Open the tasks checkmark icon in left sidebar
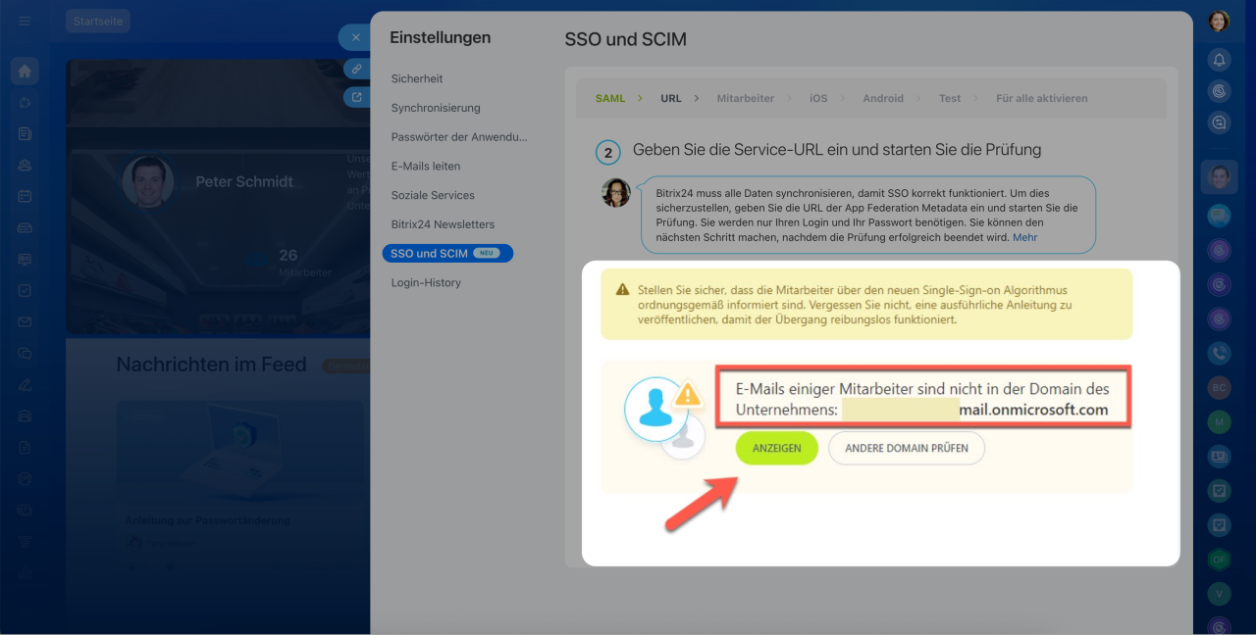Screen dimensions: 1256x635 (25, 290)
